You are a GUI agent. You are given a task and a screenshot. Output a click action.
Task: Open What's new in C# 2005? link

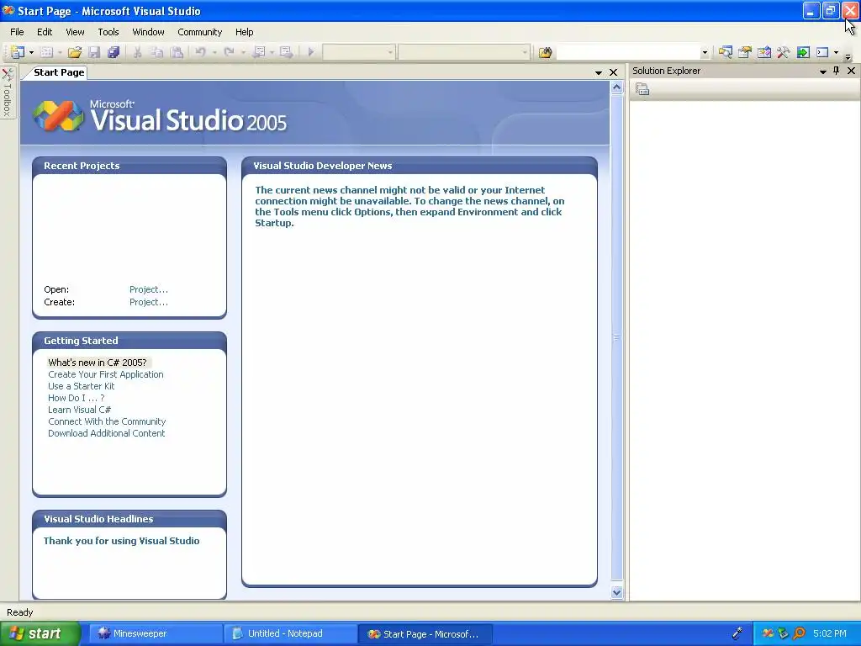point(98,363)
